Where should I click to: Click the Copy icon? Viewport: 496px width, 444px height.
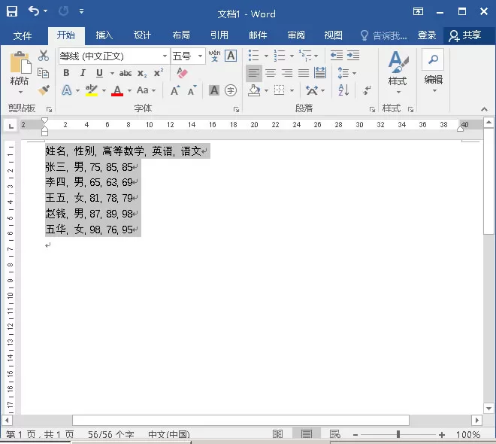pos(43,73)
